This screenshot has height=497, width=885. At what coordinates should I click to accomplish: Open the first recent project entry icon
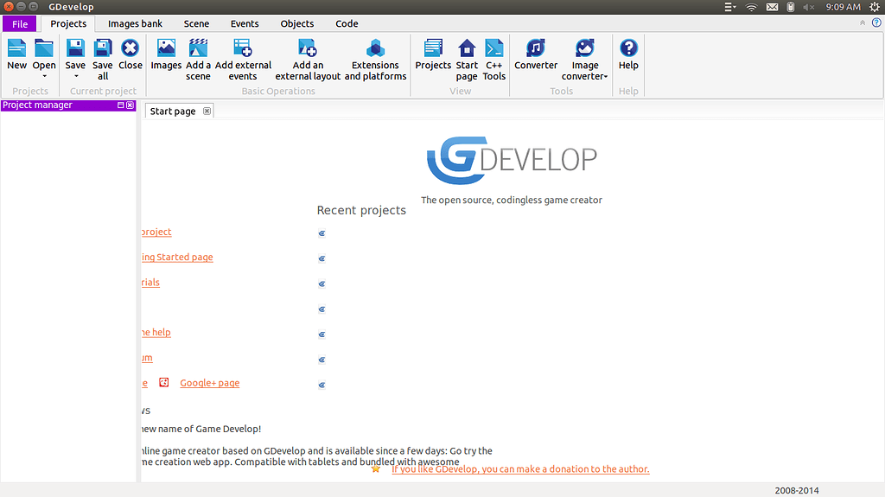point(322,233)
